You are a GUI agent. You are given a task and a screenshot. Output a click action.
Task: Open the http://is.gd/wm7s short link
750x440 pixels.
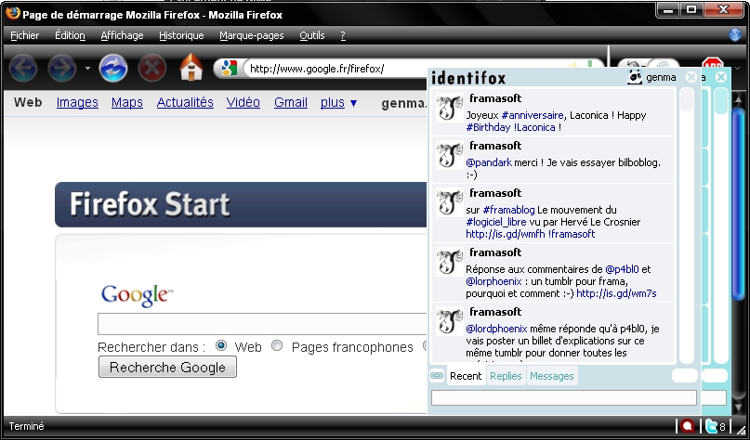616,292
